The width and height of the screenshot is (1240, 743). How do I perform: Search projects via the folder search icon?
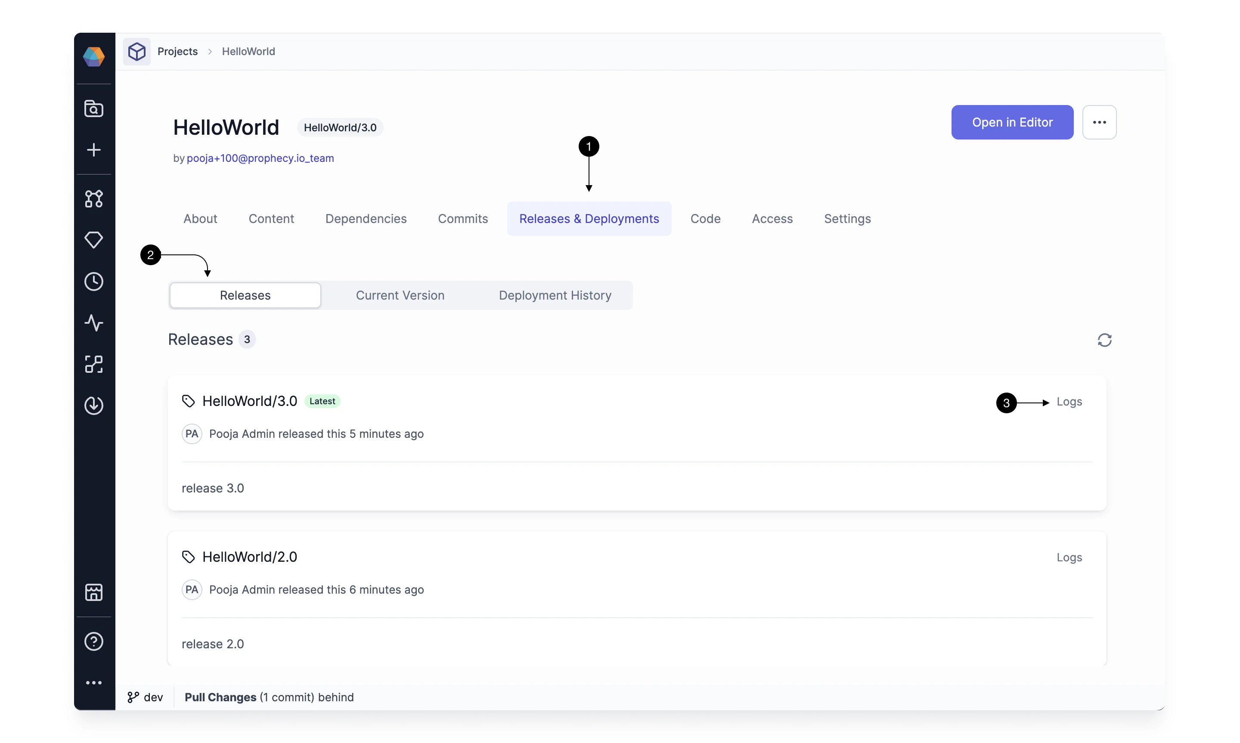click(93, 108)
